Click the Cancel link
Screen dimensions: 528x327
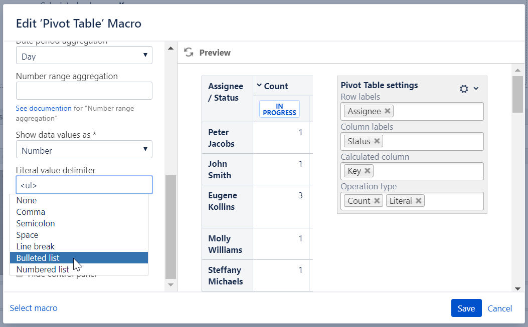pyautogui.click(x=499, y=308)
